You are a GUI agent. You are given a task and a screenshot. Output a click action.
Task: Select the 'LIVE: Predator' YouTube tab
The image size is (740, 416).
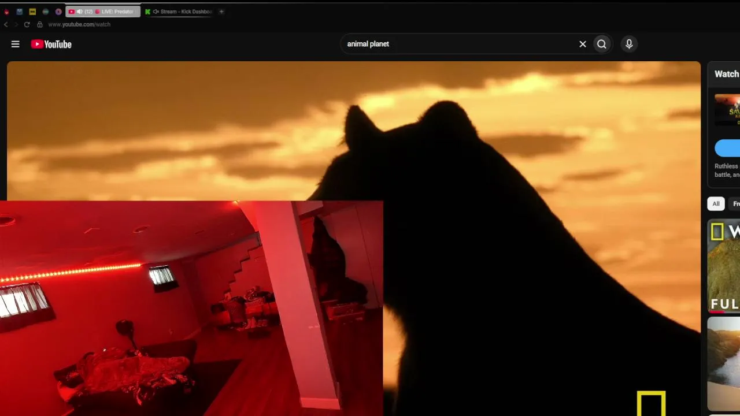[103, 12]
